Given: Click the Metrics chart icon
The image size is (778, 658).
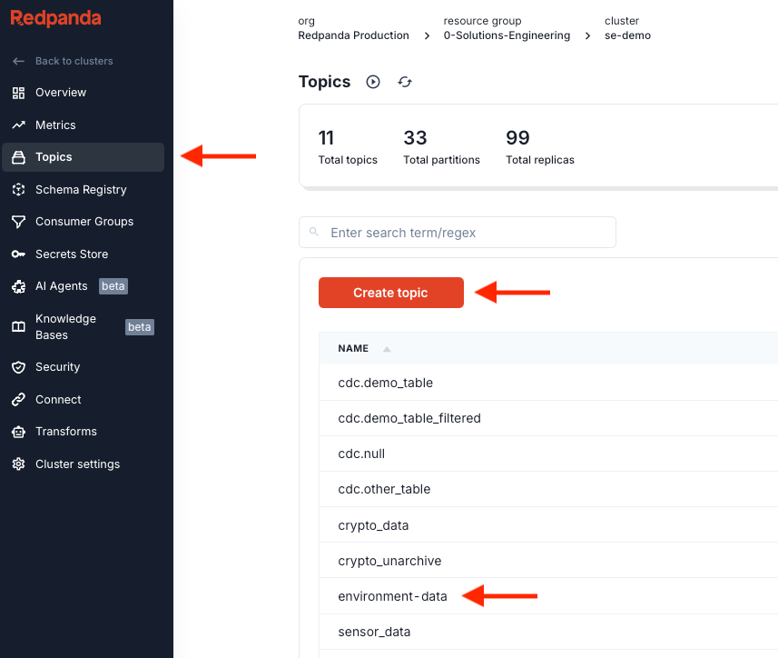Looking at the screenshot, I should [18, 125].
